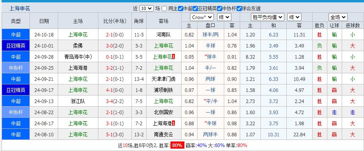Select the 中超 type cell dated 24-10-18
364x151 pixels.
tap(16, 34)
